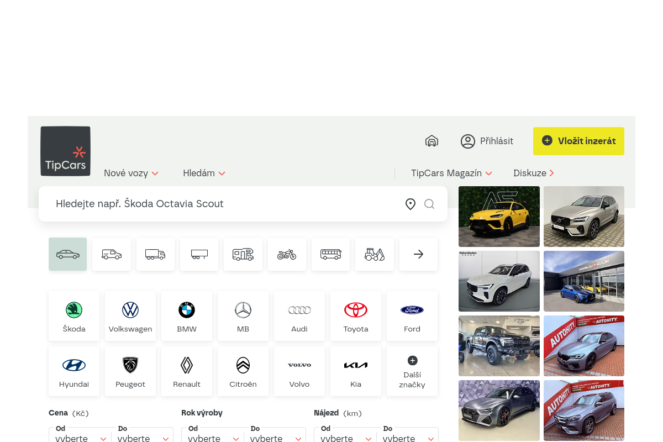Image resolution: width=663 pixels, height=442 pixels.
Task: Select the Škoda brand filter
Action: (74, 316)
